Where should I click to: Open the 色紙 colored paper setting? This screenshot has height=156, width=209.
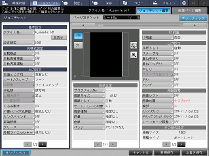pyautogui.click(x=89, y=122)
